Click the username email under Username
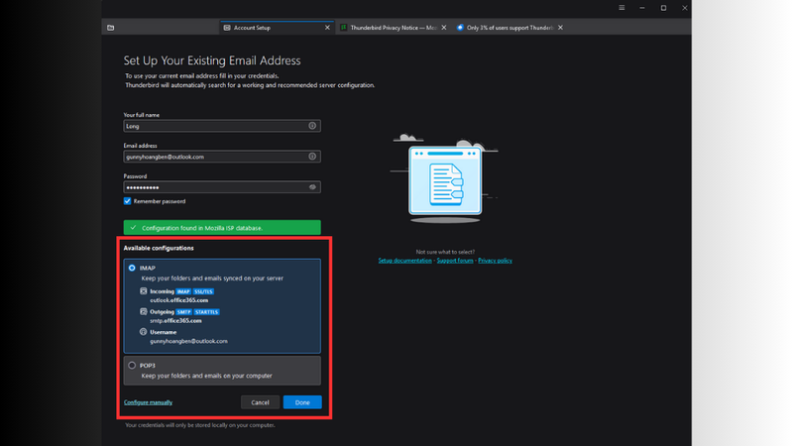 coord(188,341)
